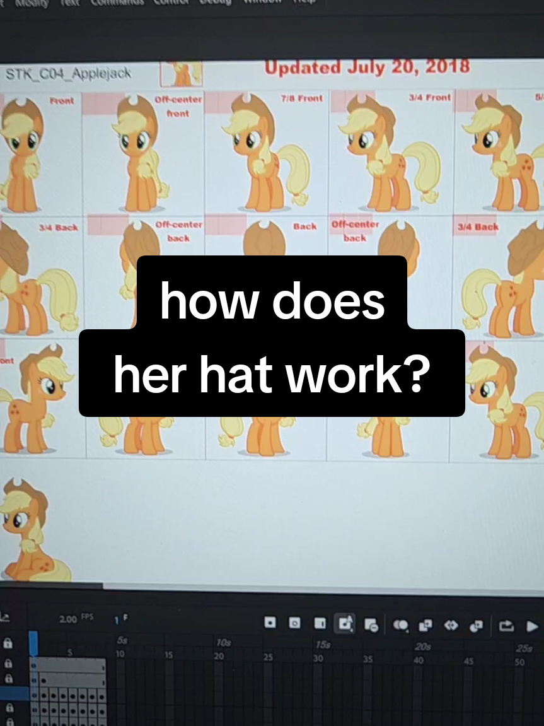
Task: Click the current frame number 1 field
Action: pyautogui.click(x=117, y=621)
